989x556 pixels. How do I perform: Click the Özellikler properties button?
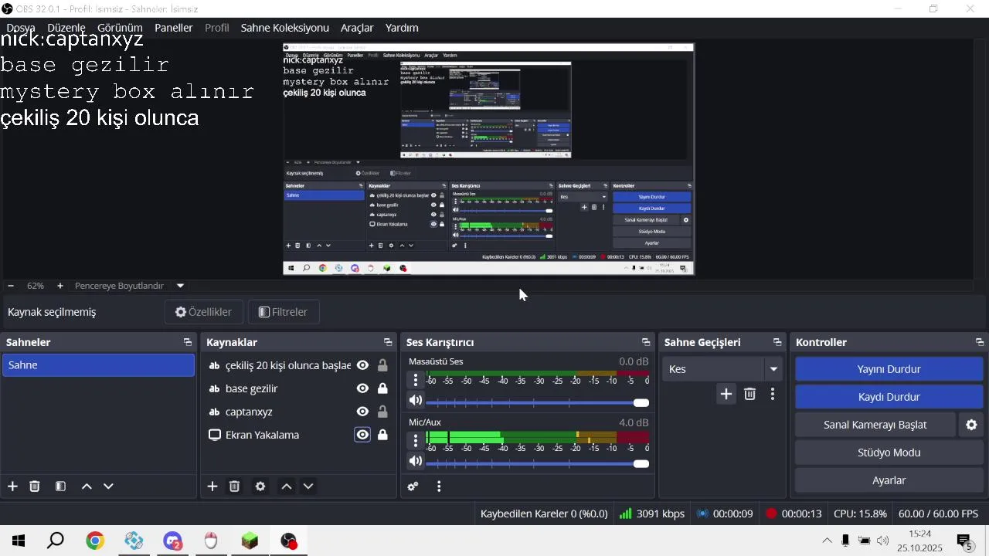click(204, 312)
